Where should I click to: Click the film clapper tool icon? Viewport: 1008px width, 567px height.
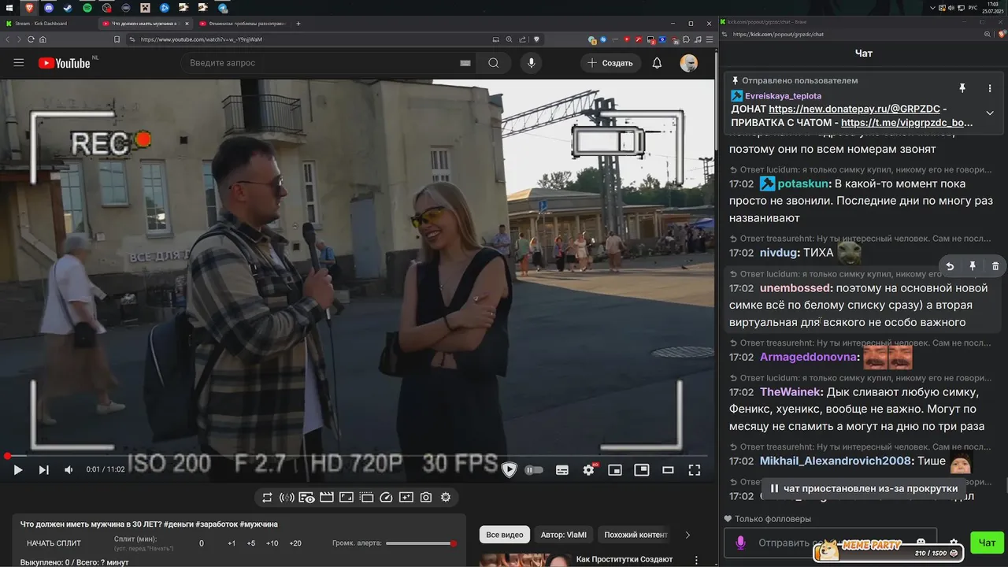pyautogui.click(x=326, y=498)
